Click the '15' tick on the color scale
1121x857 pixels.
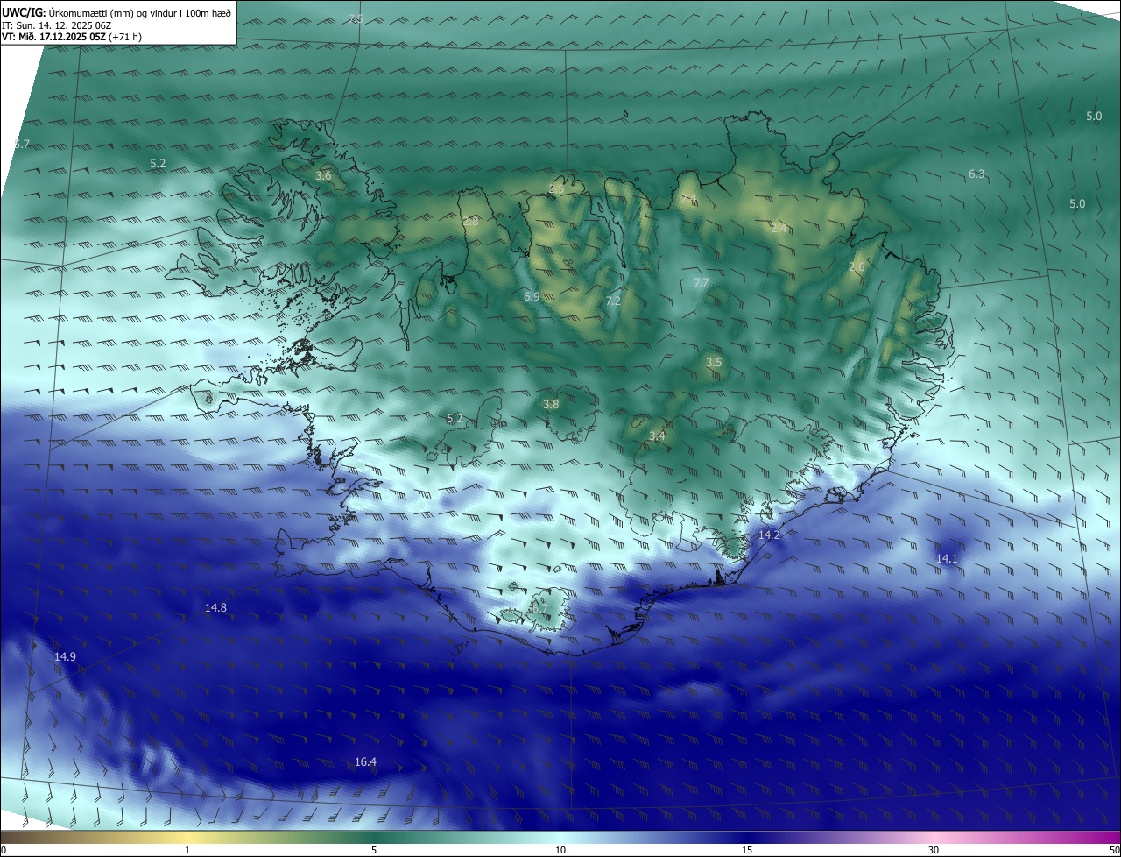point(747,850)
